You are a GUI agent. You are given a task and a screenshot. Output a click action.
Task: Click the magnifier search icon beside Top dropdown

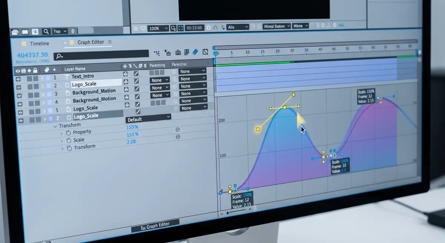point(46,32)
